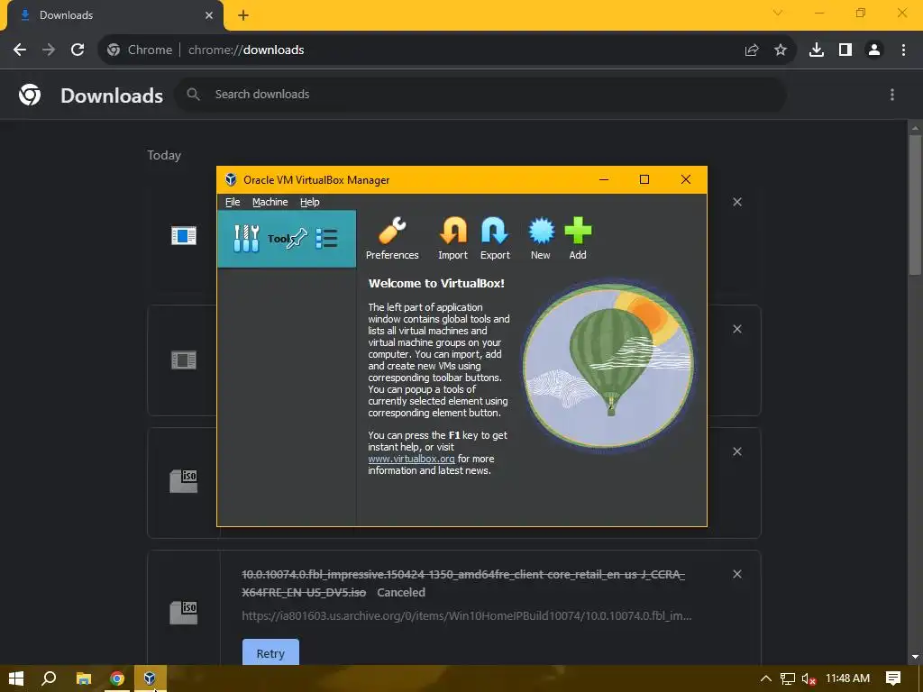Switch to Chrome from the taskbar
The image size is (923, 692).
click(117, 678)
